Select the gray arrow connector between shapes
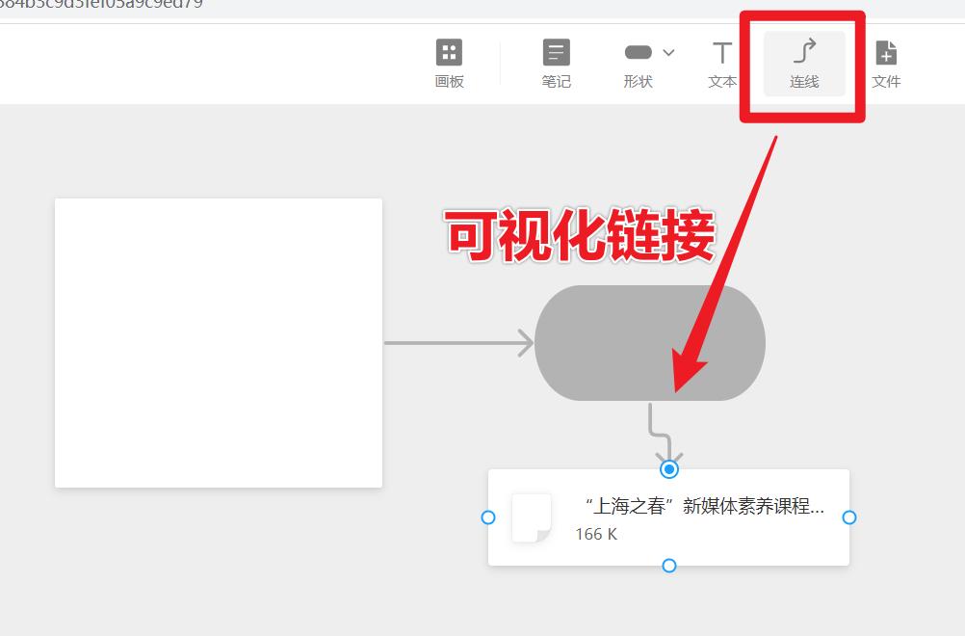This screenshot has height=636, width=965. (457, 341)
